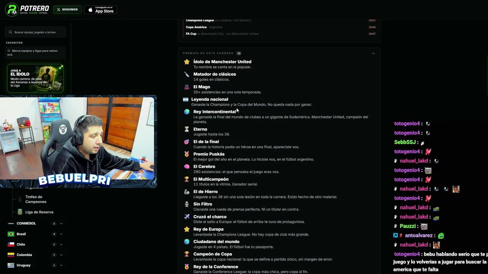Click the year 2044 value
Viewport: 488px width, 274px height.
click(372, 27)
